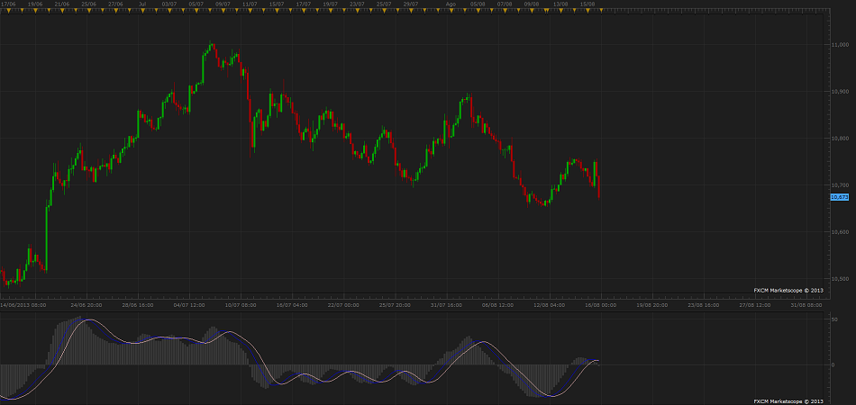Click the 10,900 price level label
The width and height of the screenshot is (856, 405).
(x=840, y=91)
